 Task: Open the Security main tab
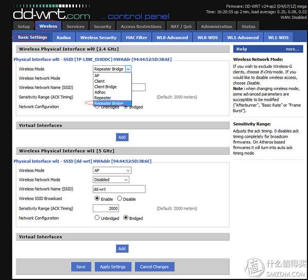coord(102,26)
